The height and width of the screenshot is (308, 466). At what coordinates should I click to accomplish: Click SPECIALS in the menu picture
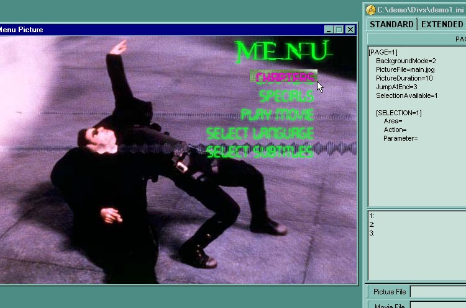pos(286,96)
